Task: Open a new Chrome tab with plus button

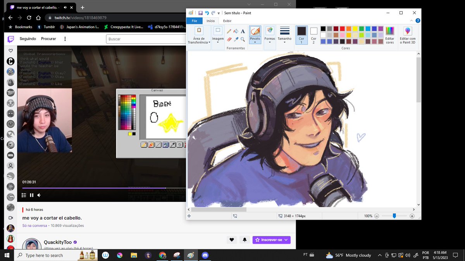Action: [x=83, y=7]
